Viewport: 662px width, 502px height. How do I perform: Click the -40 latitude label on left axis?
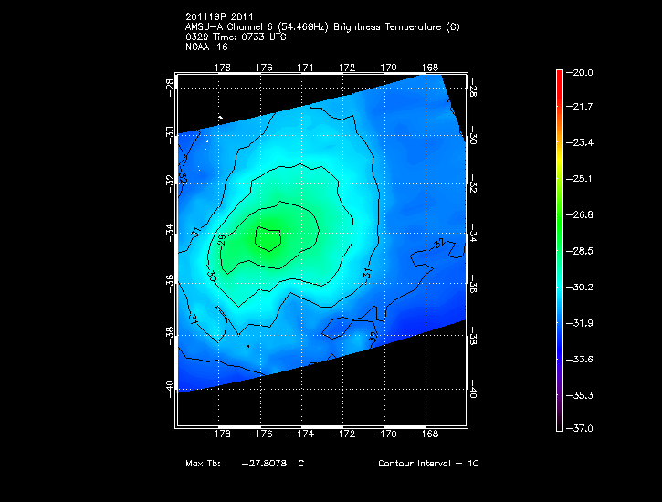pyautogui.click(x=170, y=387)
